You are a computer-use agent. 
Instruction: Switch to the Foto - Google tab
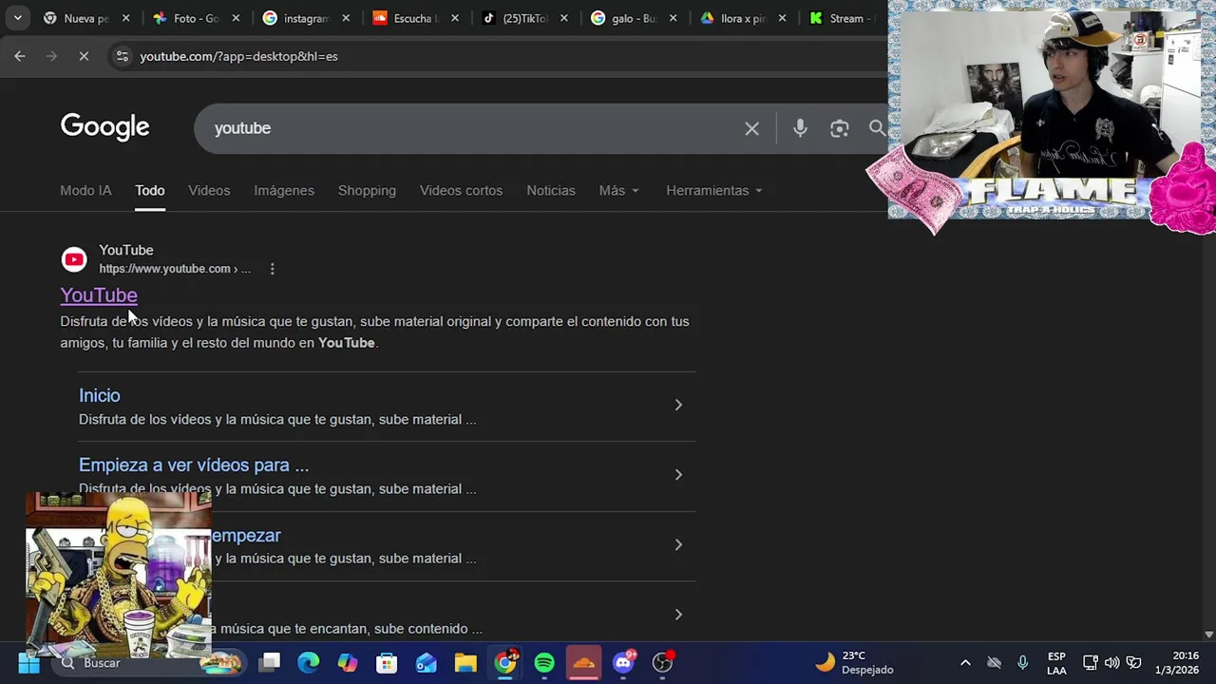196,18
